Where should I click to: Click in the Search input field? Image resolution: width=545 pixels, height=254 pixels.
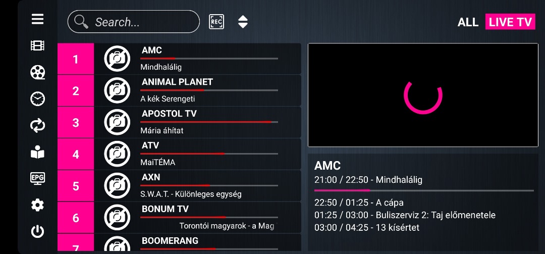141,22
